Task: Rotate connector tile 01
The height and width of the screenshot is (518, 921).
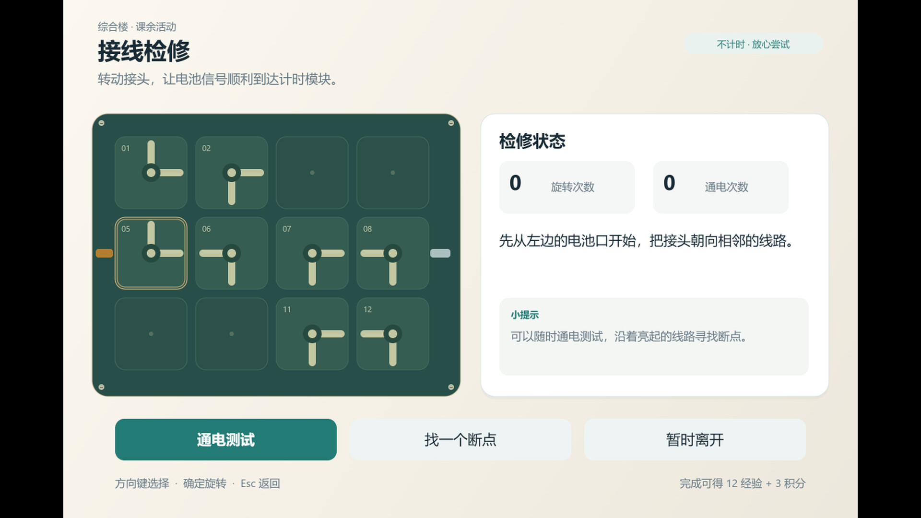Action: coord(151,173)
